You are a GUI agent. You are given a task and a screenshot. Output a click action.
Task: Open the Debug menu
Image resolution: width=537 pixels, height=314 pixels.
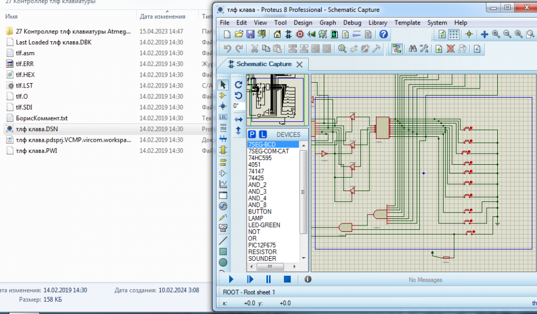point(352,23)
